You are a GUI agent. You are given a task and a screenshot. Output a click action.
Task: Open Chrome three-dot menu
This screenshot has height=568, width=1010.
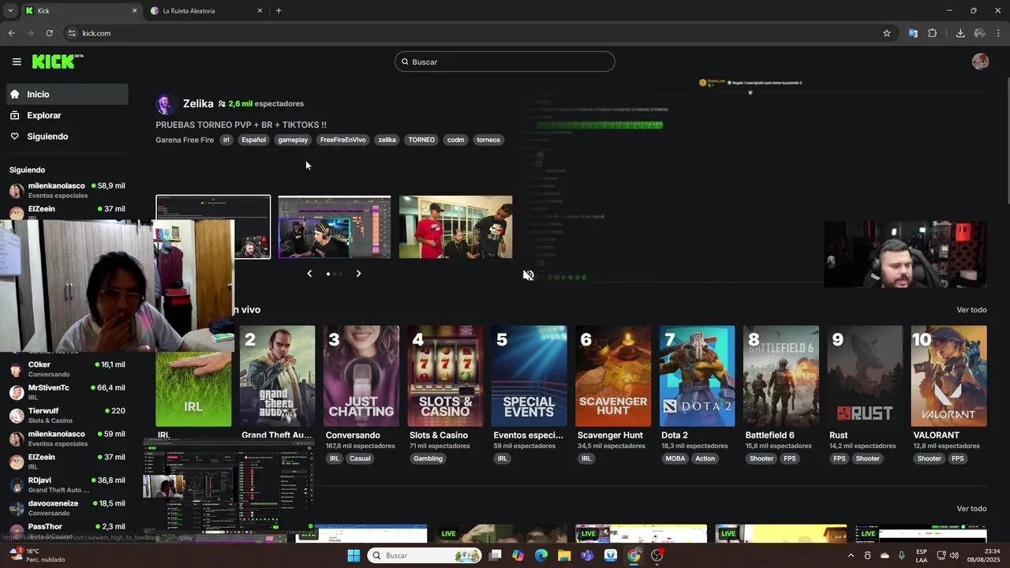(998, 33)
